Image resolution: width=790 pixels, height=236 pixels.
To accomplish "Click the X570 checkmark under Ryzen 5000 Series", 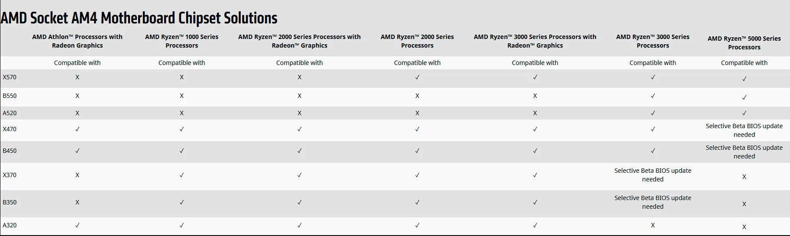I will point(744,79).
